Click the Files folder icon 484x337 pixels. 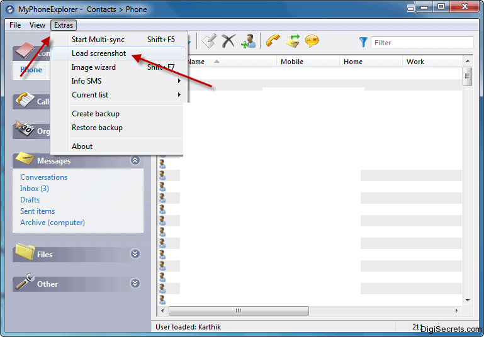(25, 251)
